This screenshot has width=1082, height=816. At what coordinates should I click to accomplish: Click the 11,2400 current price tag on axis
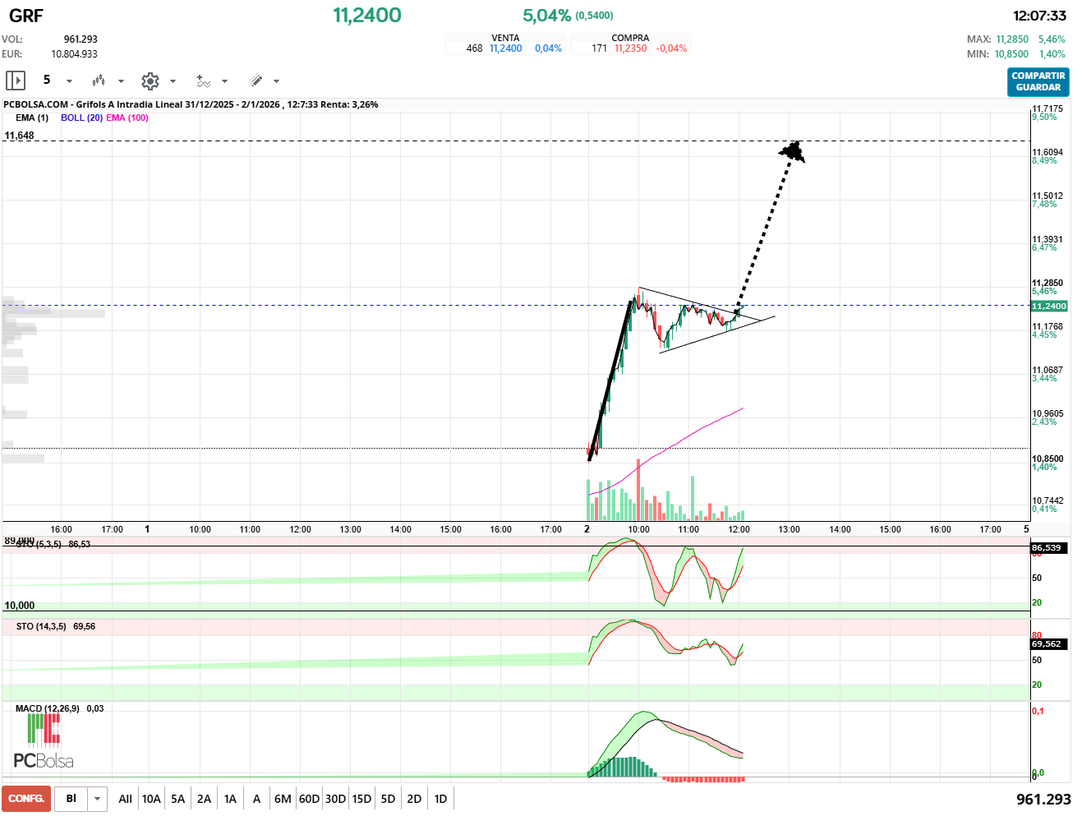[x=1049, y=306]
